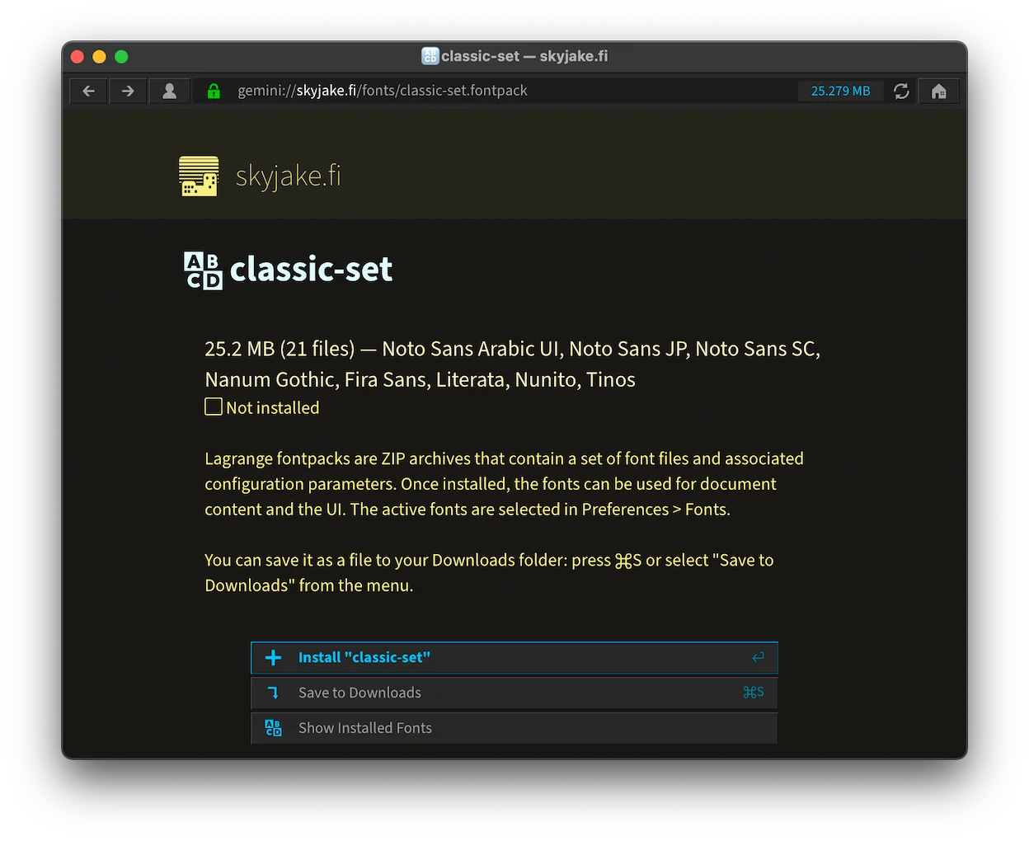1029x841 pixels.
Task: Click the skyjake.fi site logo icon
Action: point(199,176)
